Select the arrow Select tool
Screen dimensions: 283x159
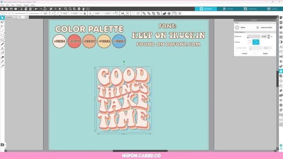click(2, 18)
